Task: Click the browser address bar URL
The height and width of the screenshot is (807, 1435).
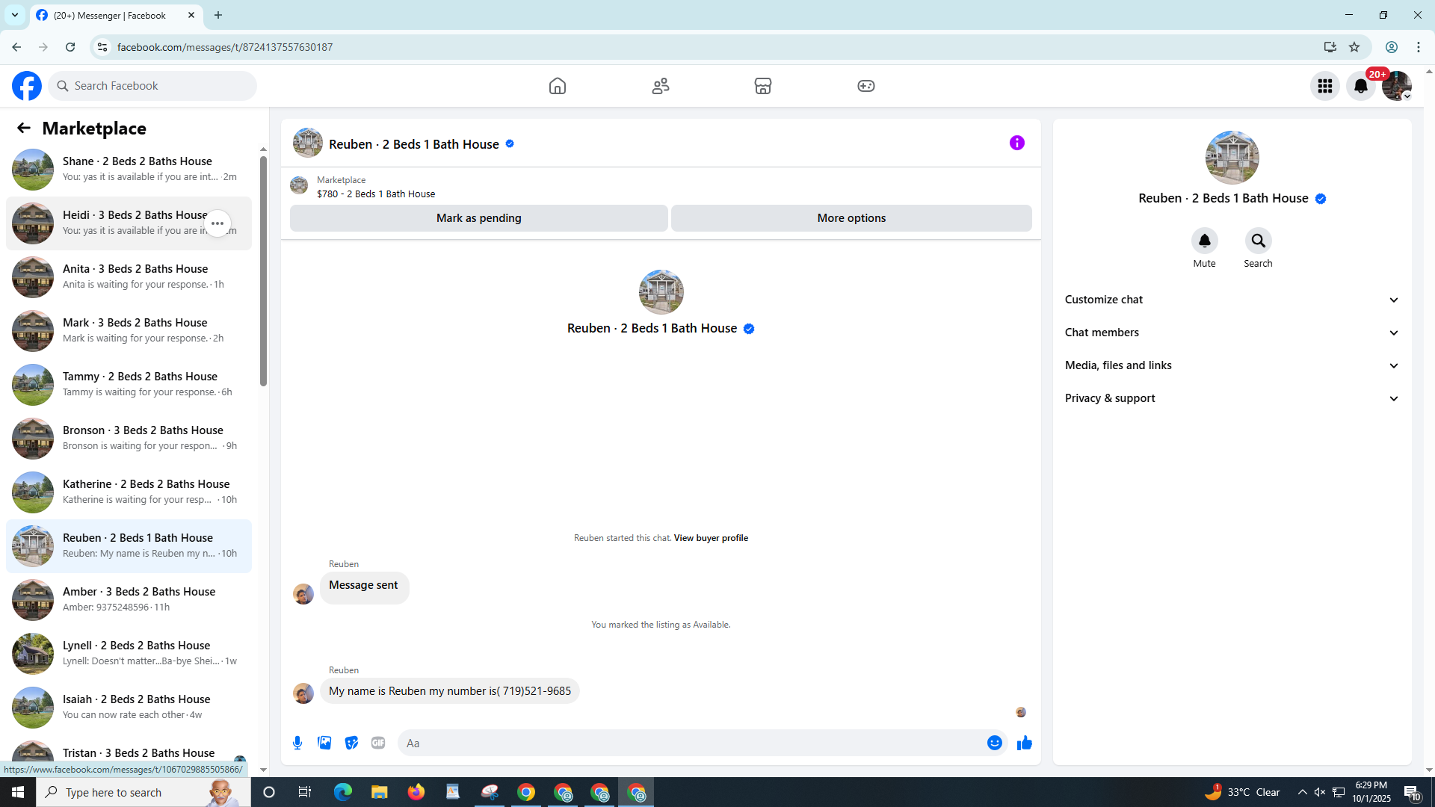Action: [x=225, y=47]
